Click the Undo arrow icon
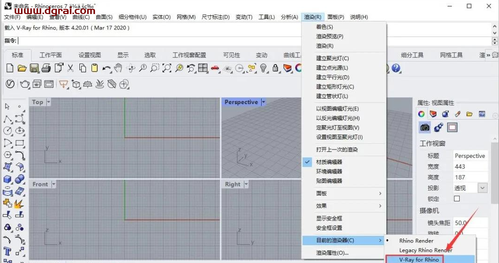 coord(107,68)
